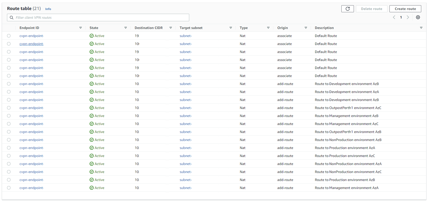
Task: Click 'Route to Management environment AzA' description
Action: [x=347, y=188]
